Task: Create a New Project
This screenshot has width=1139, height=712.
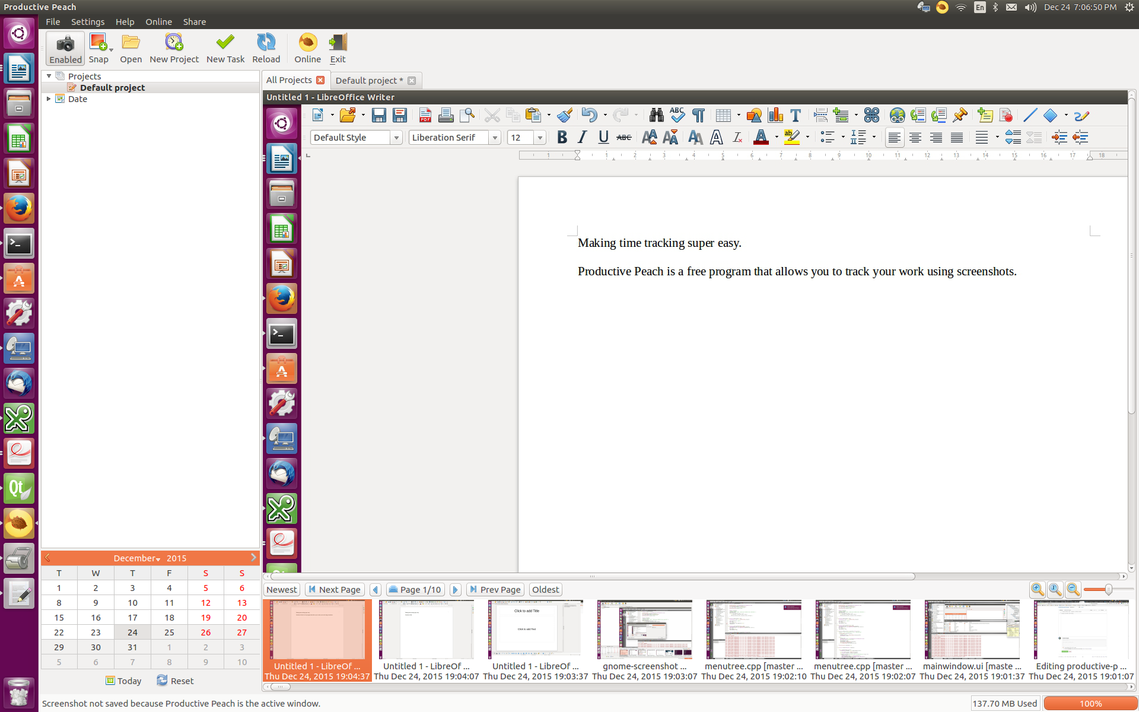Action: point(174,48)
